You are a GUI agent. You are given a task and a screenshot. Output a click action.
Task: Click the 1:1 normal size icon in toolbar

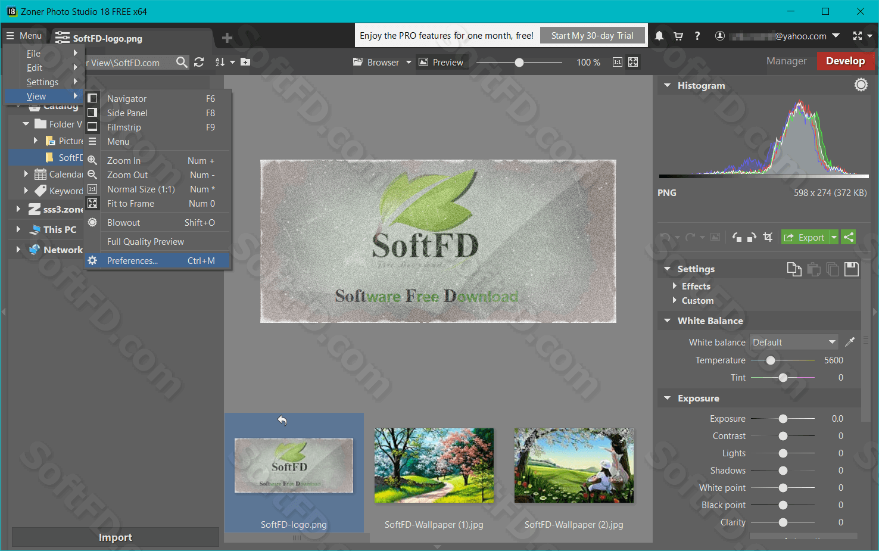click(x=618, y=62)
